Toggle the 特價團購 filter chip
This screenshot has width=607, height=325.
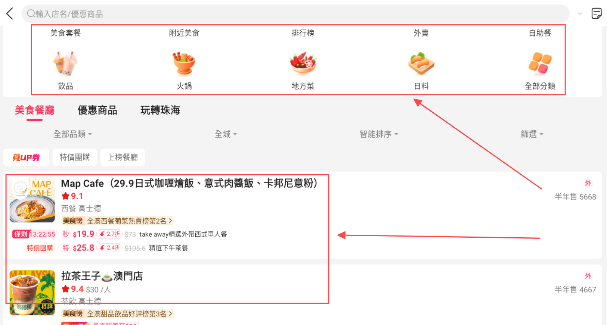point(75,157)
